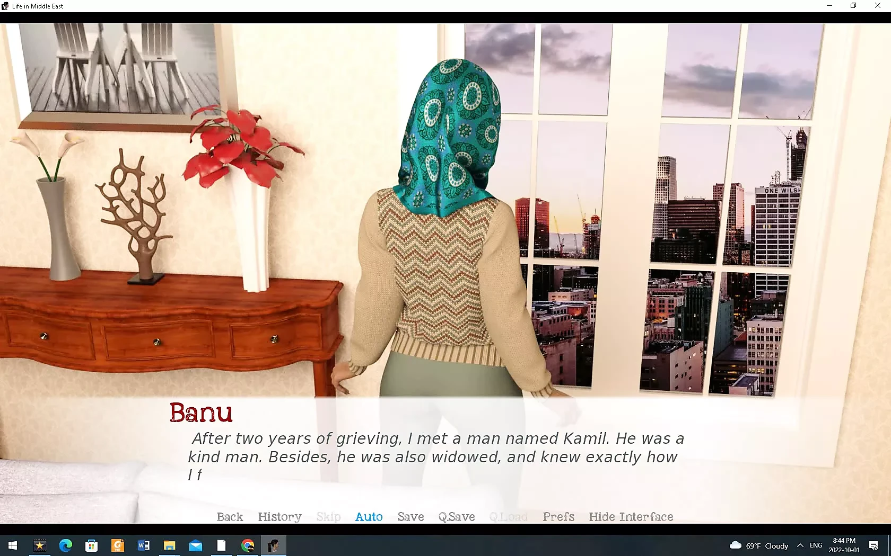Viewport: 891px width, 556px height.
Task: Switch input language ENG
Action: [x=816, y=545]
